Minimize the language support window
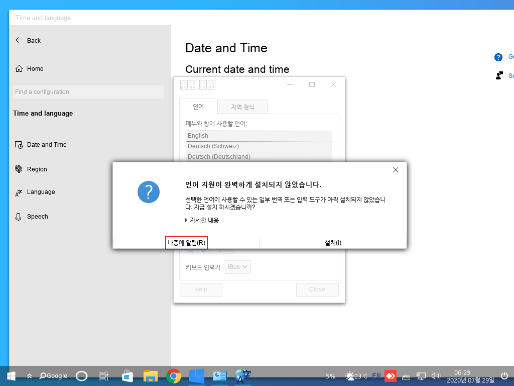Screen dimensions: 514x386 290,84
